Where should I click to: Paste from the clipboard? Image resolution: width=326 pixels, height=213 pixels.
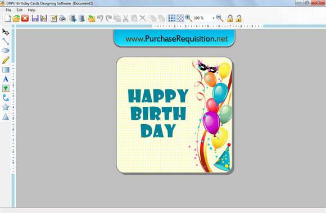pos(134,19)
